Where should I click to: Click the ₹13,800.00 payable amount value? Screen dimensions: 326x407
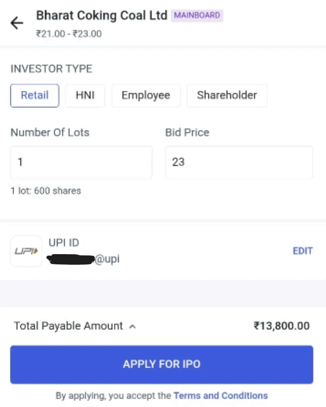click(x=281, y=326)
